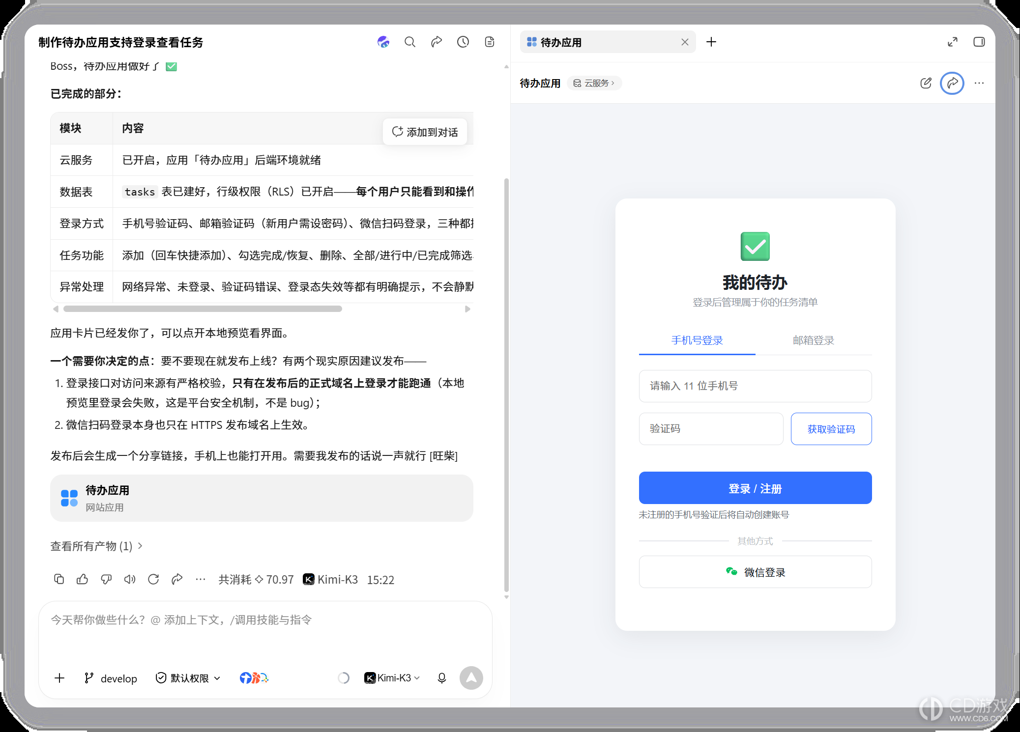Copy the reply with the copy icon
This screenshot has width=1020, height=732.
pos(59,579)
